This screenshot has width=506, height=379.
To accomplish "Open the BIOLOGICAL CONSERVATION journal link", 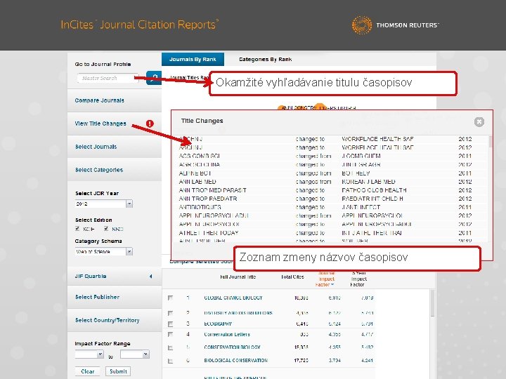I will pos(235,361).
